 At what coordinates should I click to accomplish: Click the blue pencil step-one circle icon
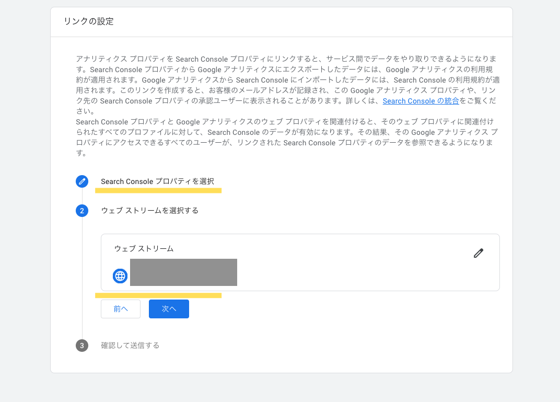coord(82,181)
